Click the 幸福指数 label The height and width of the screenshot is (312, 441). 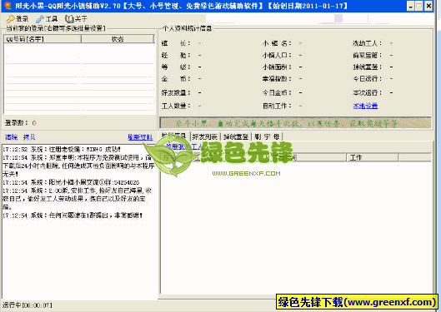(277, 79)
